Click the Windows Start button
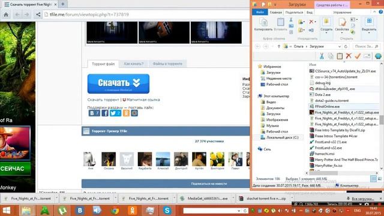The image size is (384, 216). [x=7, y=211]
